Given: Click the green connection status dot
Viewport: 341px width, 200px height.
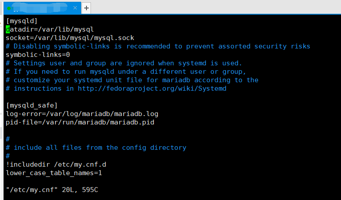Looking at the screenshot, I should (x=8, y=8).
